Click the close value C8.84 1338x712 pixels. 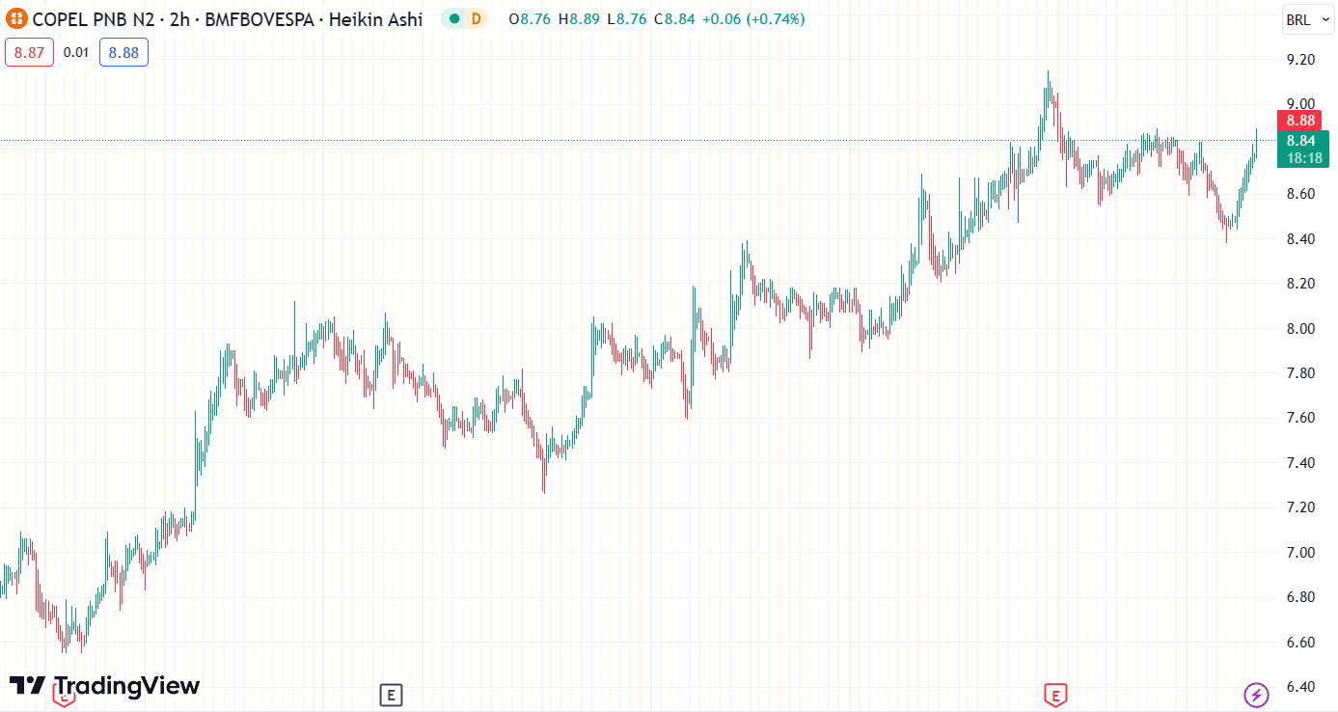(674, 18)
